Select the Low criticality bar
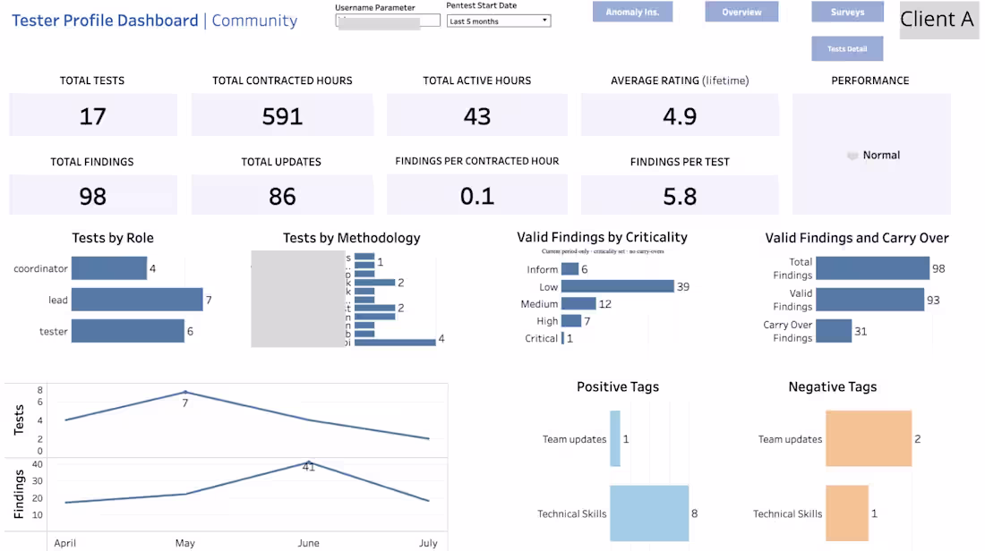The height and width of the screenshot is (551, 985). point(618,286)
